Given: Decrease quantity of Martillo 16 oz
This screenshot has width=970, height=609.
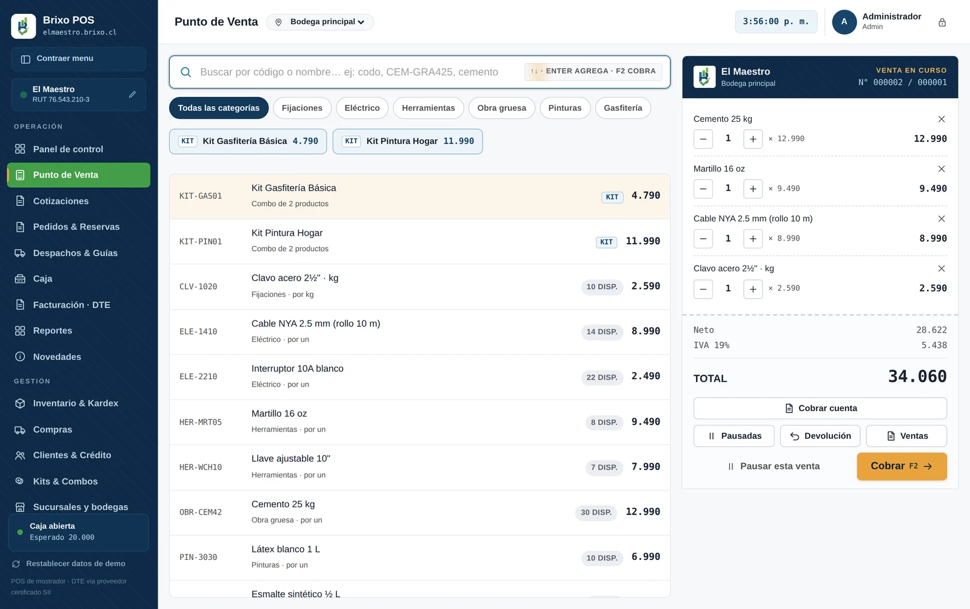Looking at the screenshot, I should (x=703, y=188).
